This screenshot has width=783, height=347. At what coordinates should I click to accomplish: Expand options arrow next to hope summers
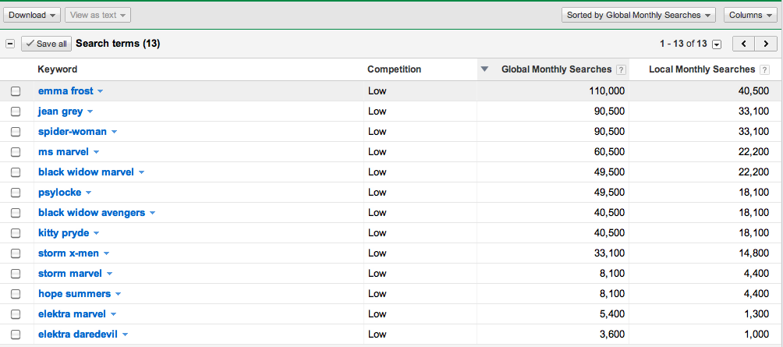coord(118,294)
